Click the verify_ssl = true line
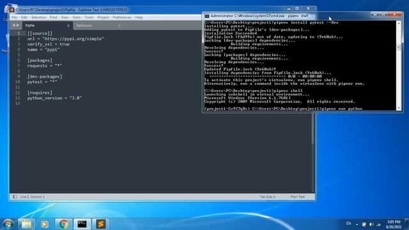Screen dimensions: 409x230 click(49, 44)
